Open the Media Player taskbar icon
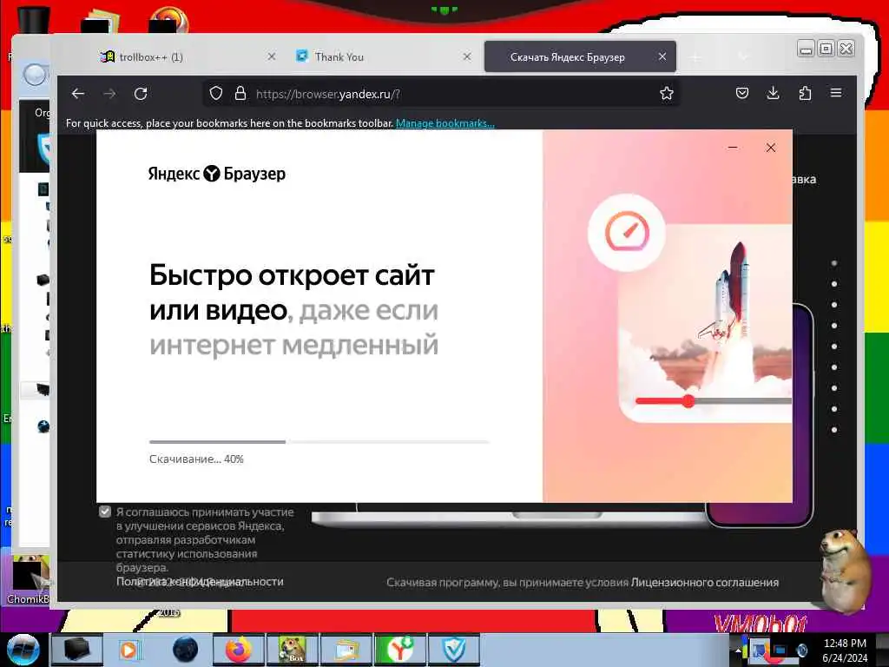 (128, 650)
